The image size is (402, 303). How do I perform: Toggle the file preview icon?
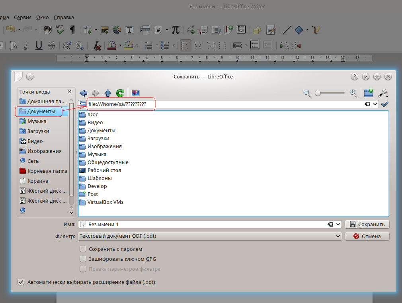[x=135, y=93]
